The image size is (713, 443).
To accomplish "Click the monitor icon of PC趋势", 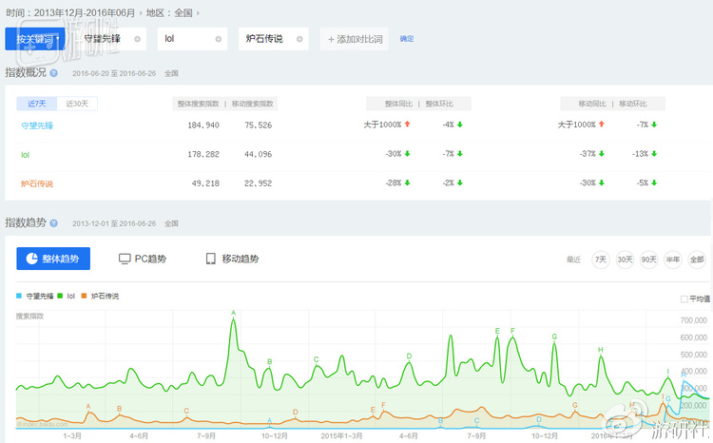I will (x=125, y=259).
